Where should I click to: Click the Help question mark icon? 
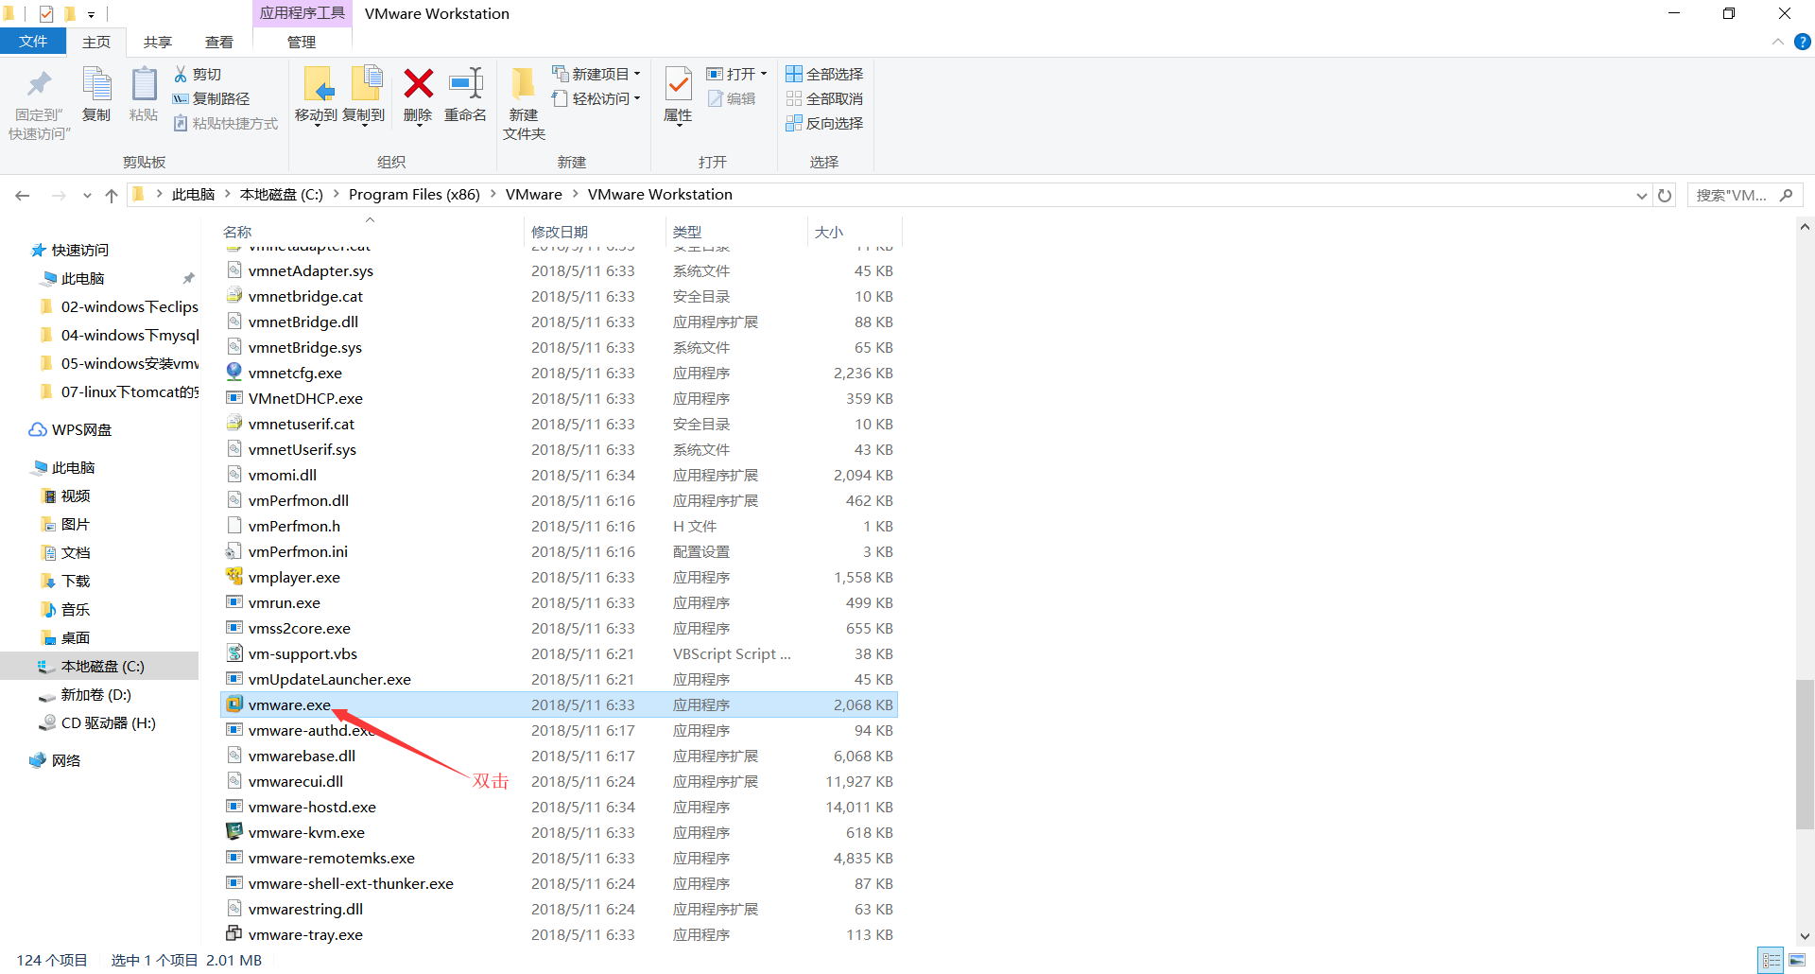1803,42
